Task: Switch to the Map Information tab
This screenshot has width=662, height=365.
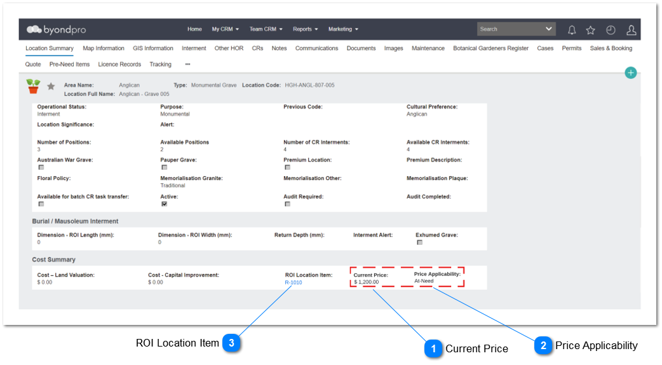Action: (x=104, y=48)
